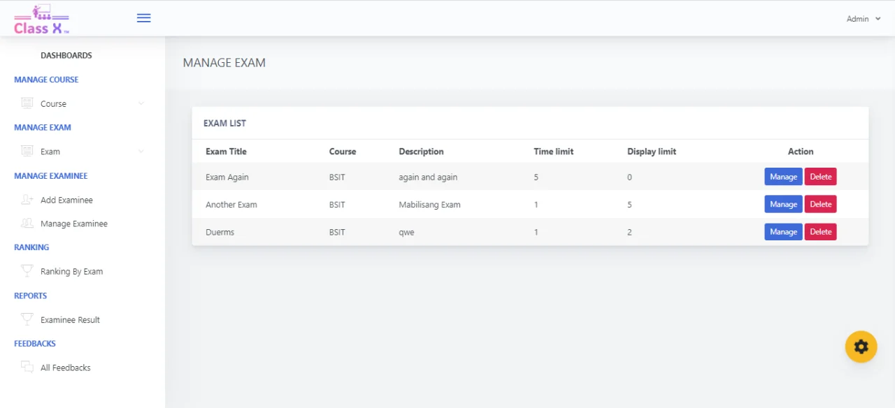
Task: Select the Exam Again title cell
Action: 227,177
